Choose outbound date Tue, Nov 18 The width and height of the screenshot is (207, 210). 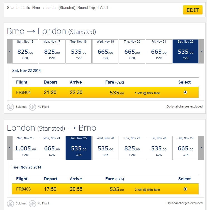click(x=79, y=51)
